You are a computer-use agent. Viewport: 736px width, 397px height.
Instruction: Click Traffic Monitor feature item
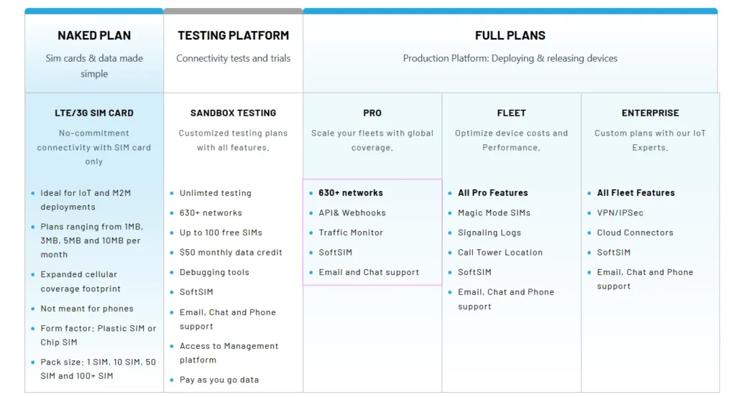(351, 233)
